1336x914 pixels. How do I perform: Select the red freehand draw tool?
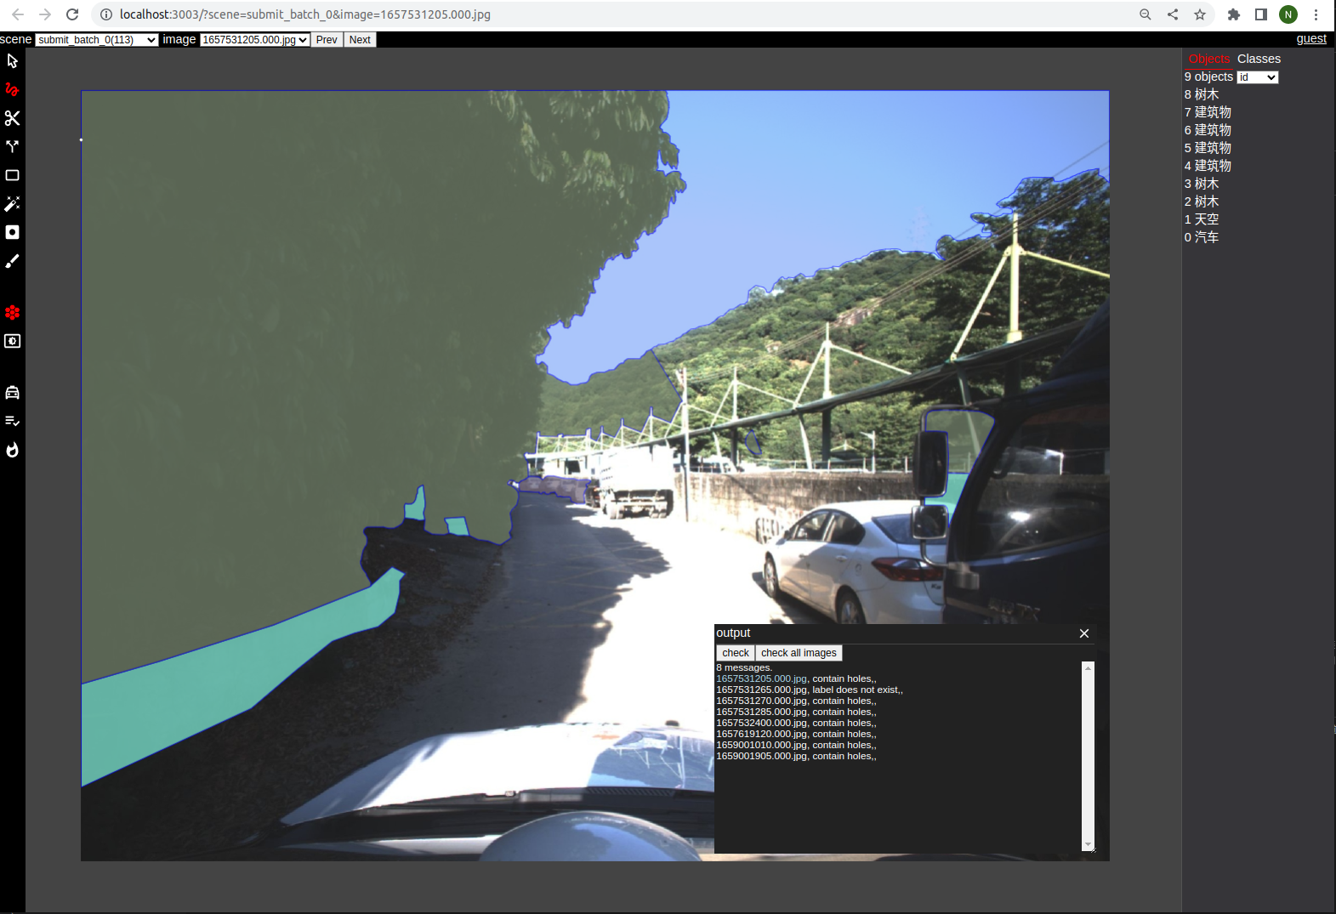click(x=12, y=89)
